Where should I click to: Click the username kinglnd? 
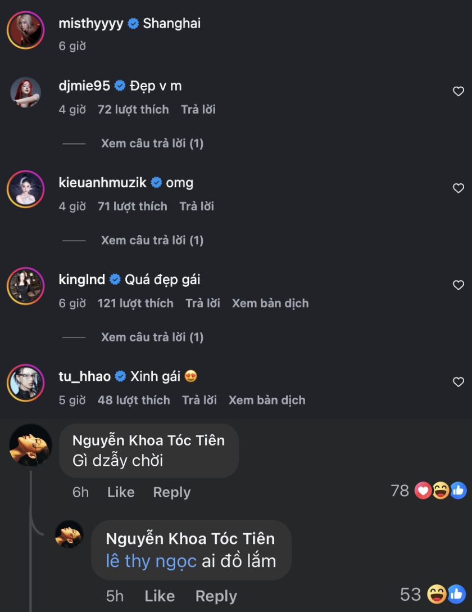(x=80, y=279)
